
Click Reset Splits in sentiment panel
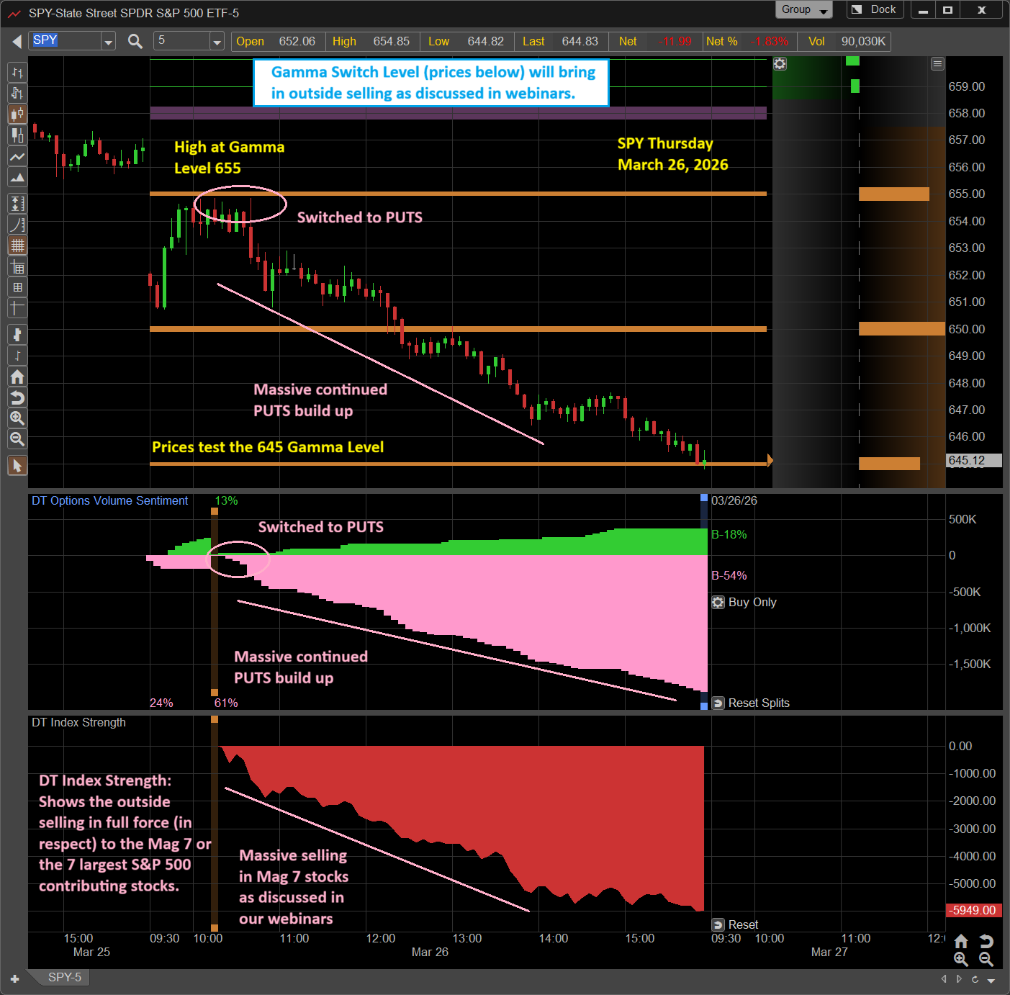point(751,703)
